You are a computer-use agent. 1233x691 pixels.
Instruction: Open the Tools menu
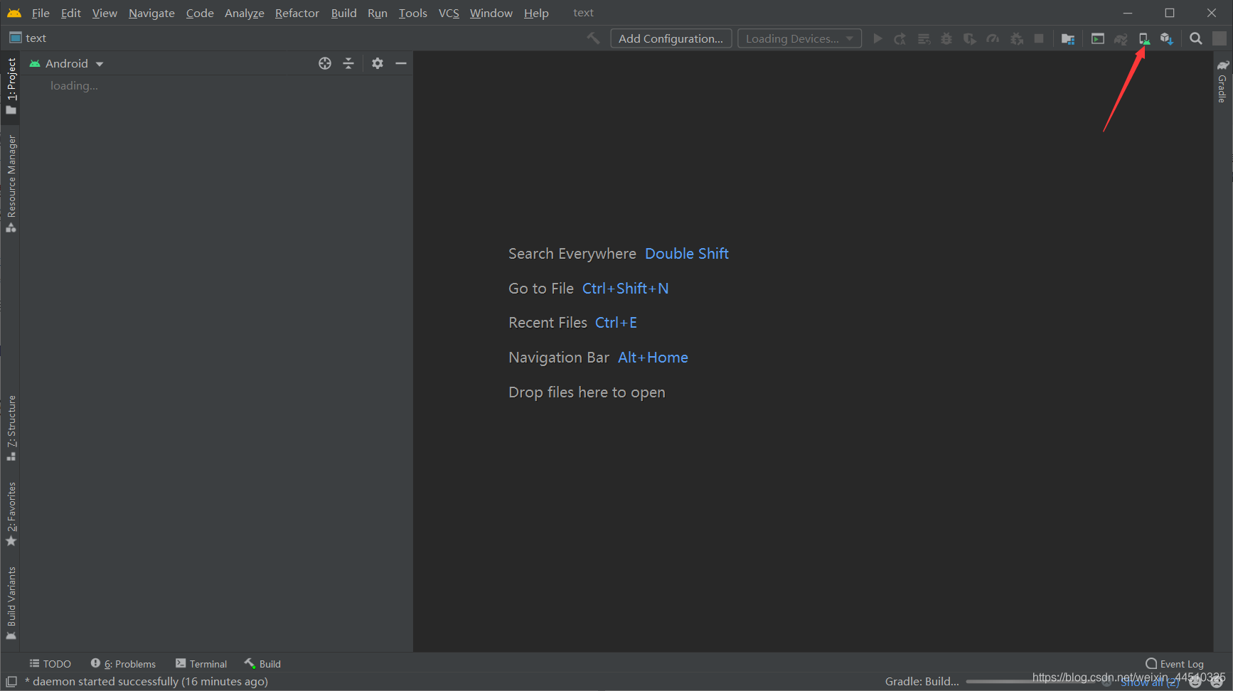[412, 13]
